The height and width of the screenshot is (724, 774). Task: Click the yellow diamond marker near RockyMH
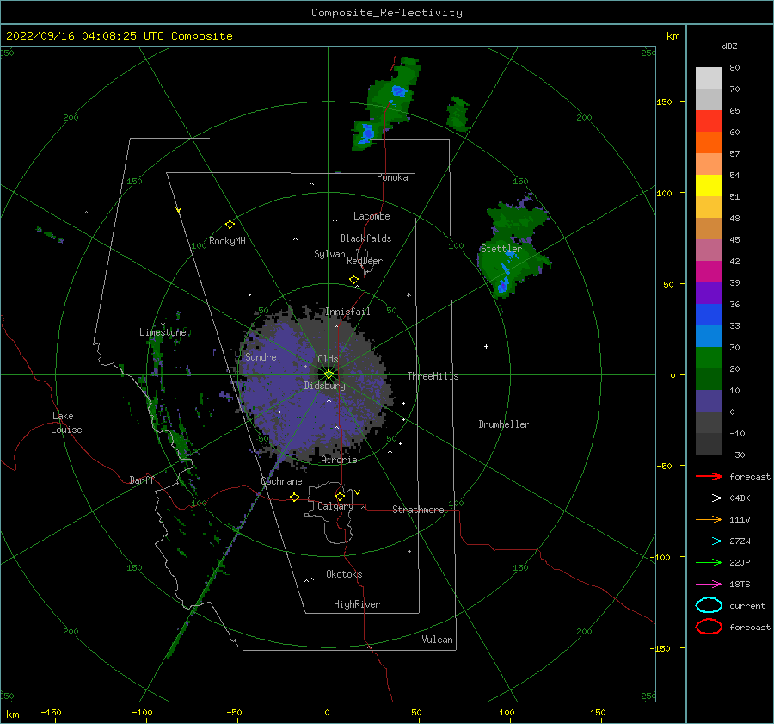pyautogui.click(x=230, y=225)
